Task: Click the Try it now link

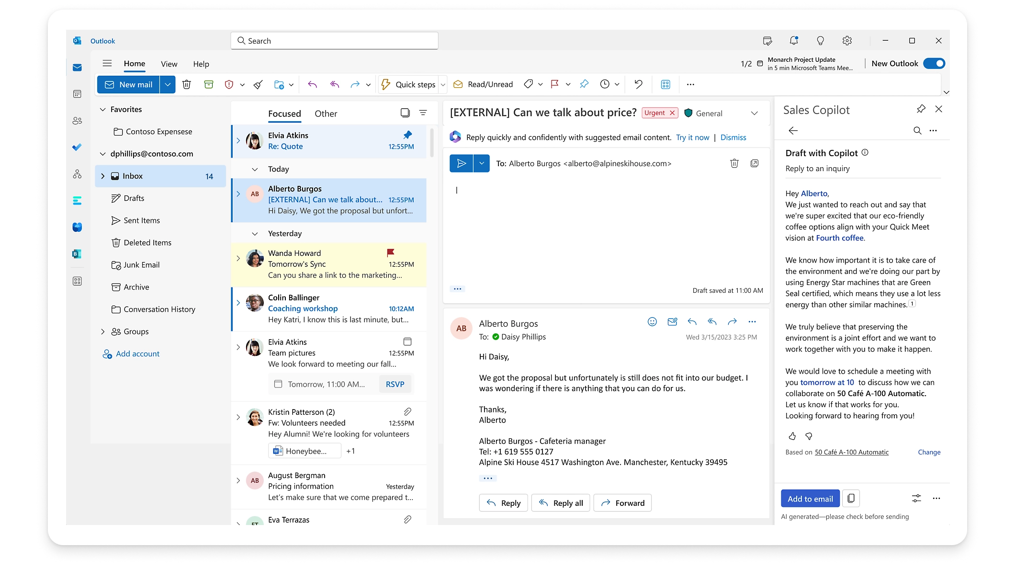Action: coord(692,137)
